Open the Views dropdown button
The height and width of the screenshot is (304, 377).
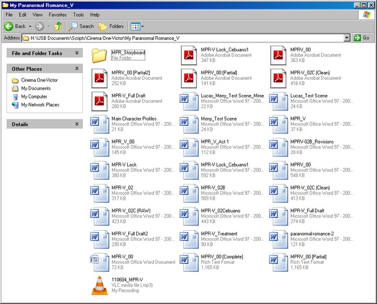point(137,26)
